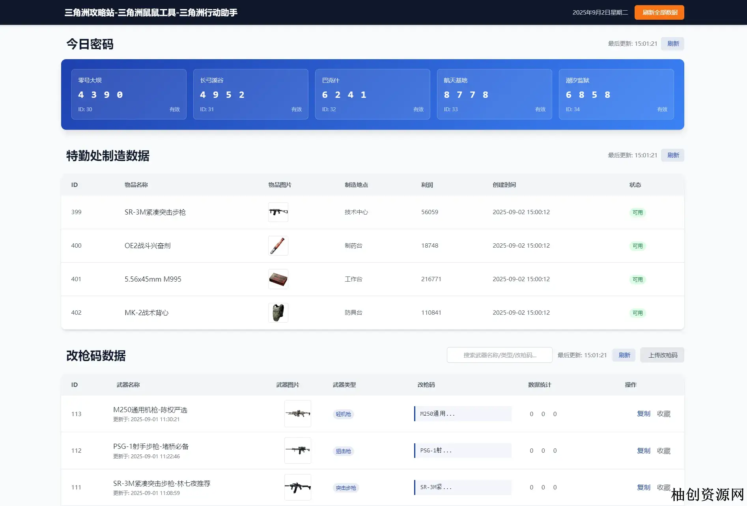The width and height of the screenshot is (747, 506).
Task: Click the PSG-1 marksman rifle weapon image
Action: [x=297, y=450]
